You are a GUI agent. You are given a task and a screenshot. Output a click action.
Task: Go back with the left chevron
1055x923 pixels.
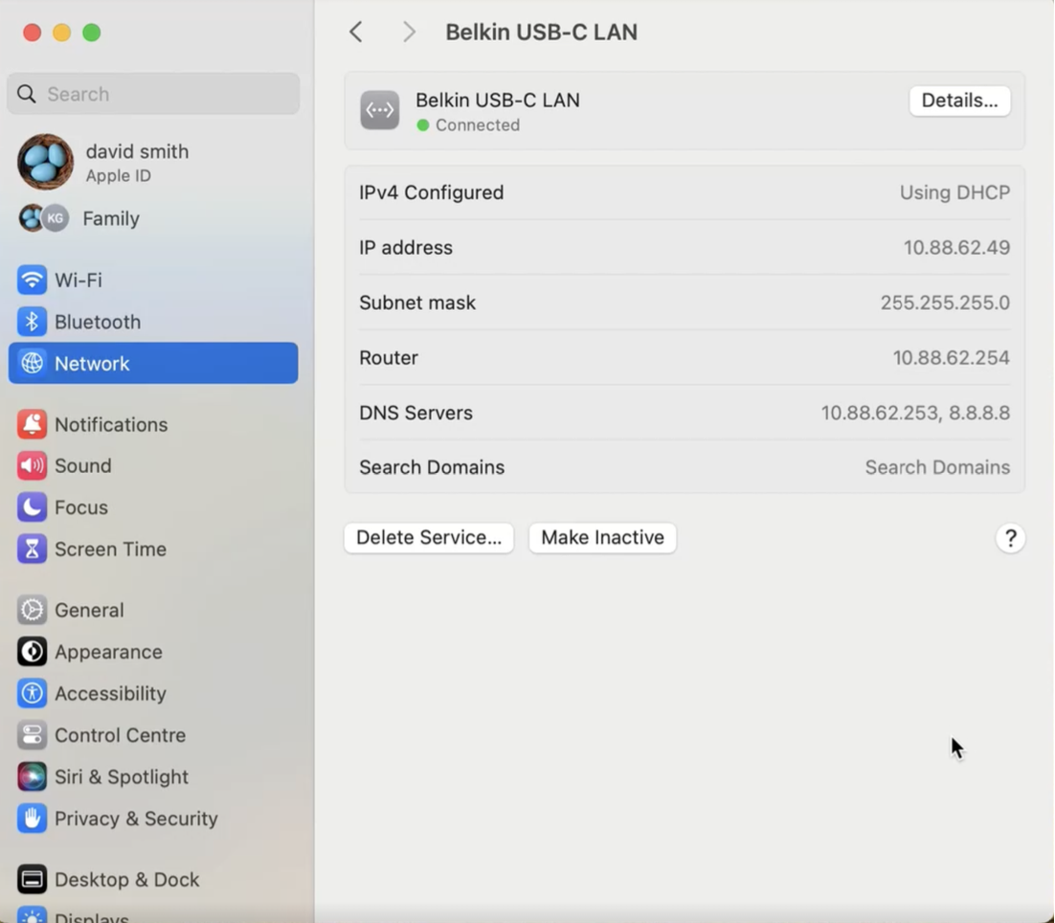click(x=356, y=32)
